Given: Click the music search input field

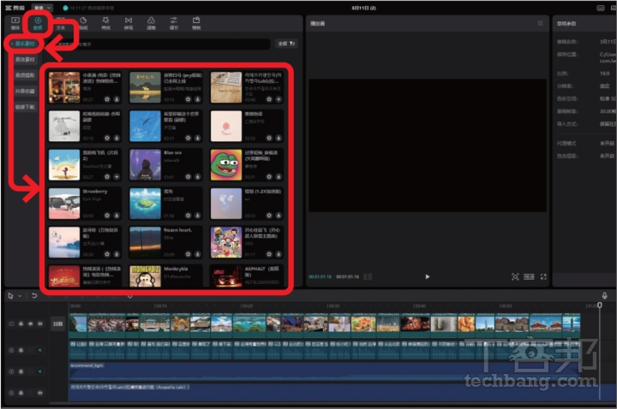Looking at the screenshot, I should coord(161,44).
